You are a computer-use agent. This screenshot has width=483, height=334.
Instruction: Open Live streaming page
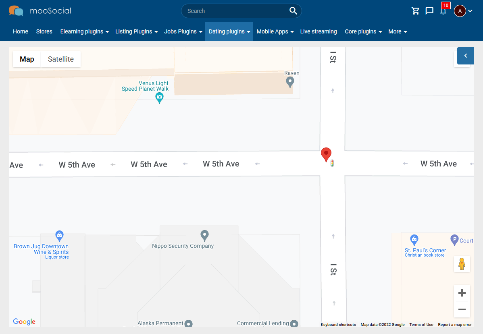[x=319, y=31]
